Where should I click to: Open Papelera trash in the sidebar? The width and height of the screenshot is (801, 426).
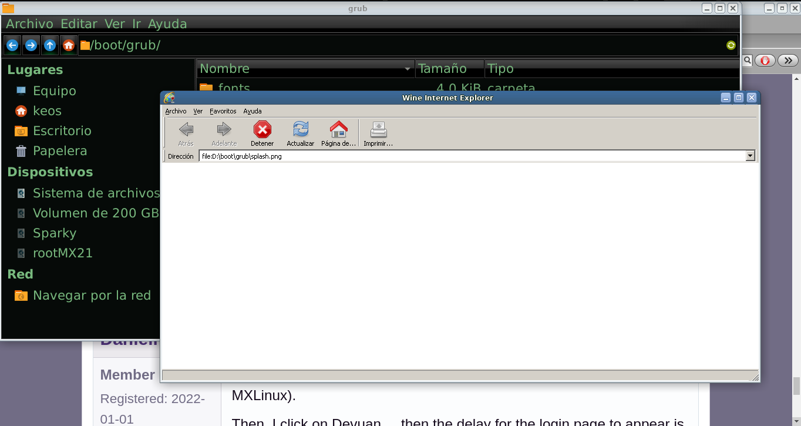point(60,150)
